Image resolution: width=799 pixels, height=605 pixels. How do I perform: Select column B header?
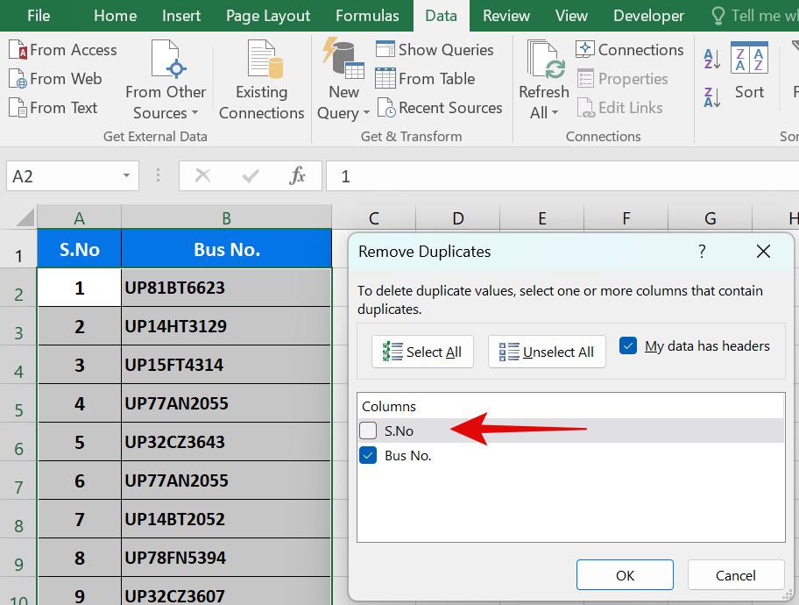coord(226,217)
